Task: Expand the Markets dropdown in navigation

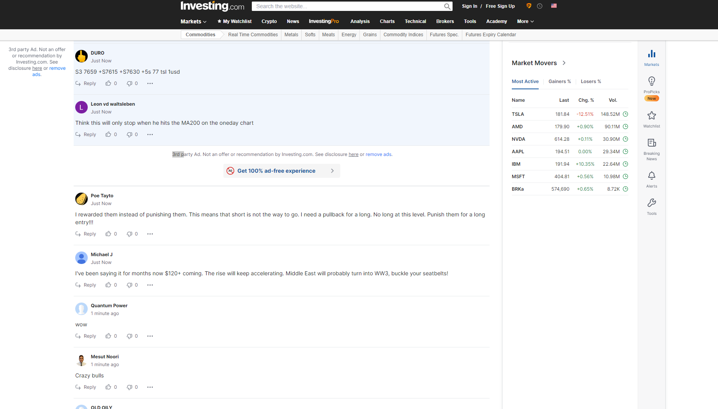Action: click(x=193, y=21)
